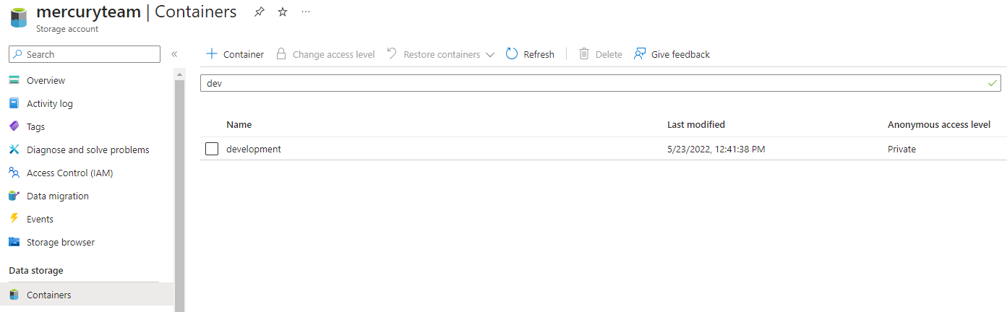
Task: Click the 5/23/2022, 12:41:38 PM cell
Action: (716, 149)
